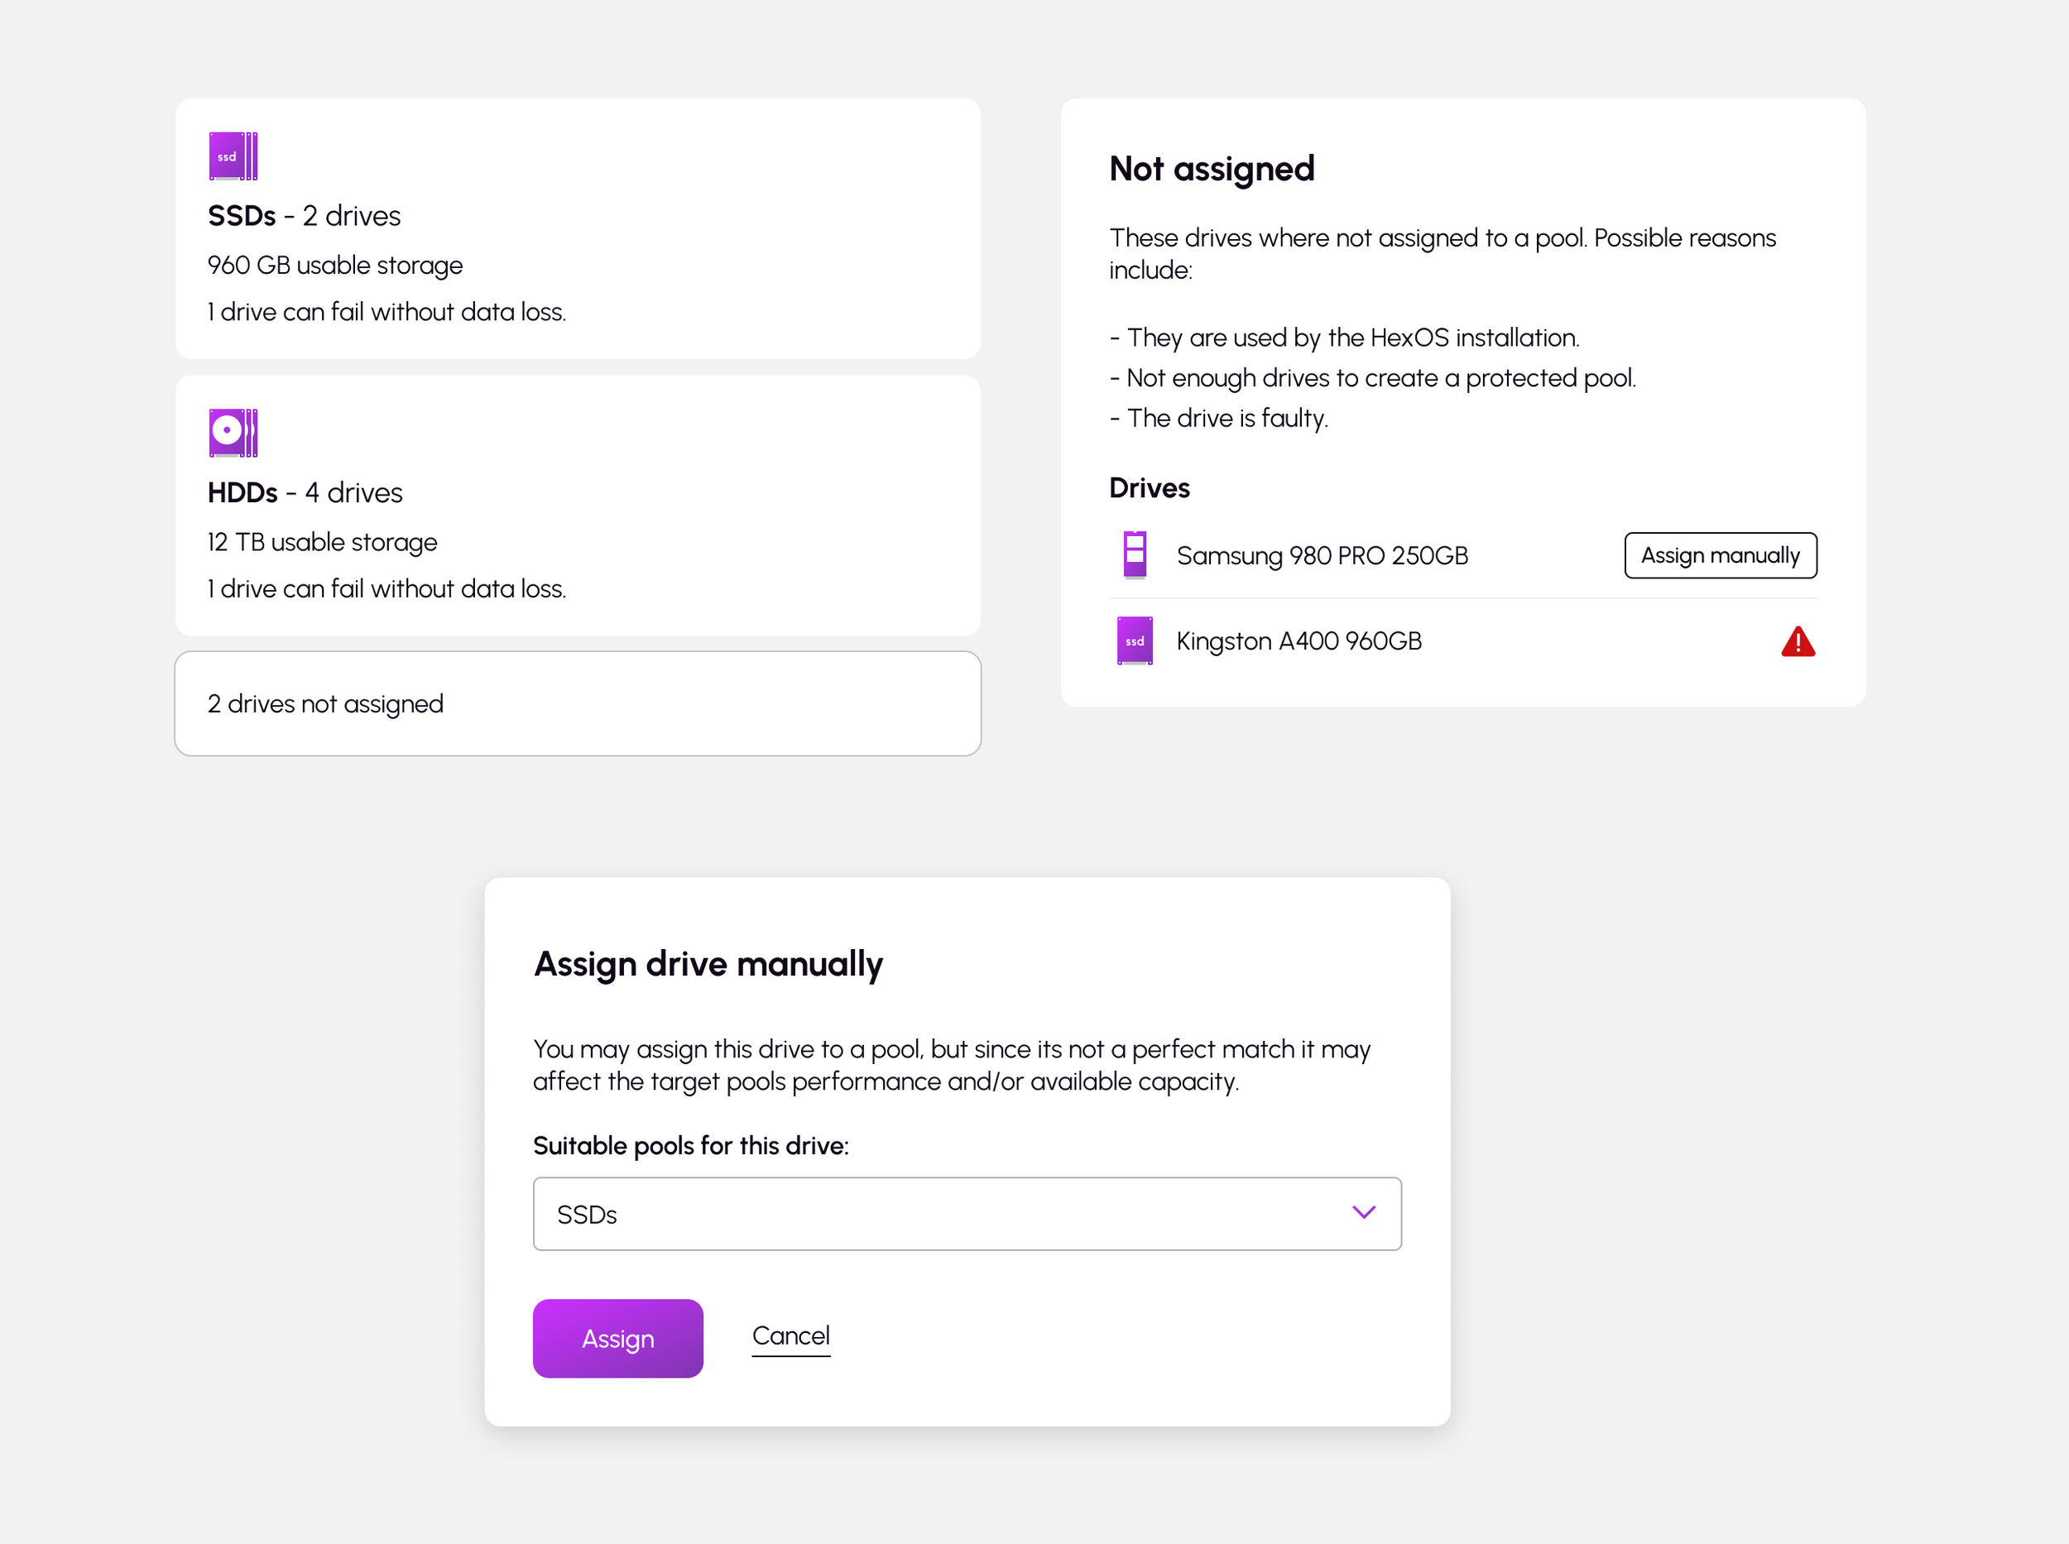The height and width of the screenshot is (1544, 2069).
Task: Click the 'Assign drive manually' dialog title
Action: 708,964
